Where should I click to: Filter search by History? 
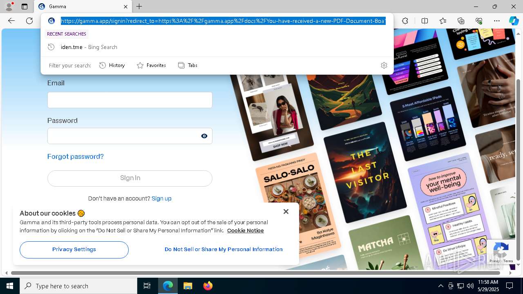point(112,65)
